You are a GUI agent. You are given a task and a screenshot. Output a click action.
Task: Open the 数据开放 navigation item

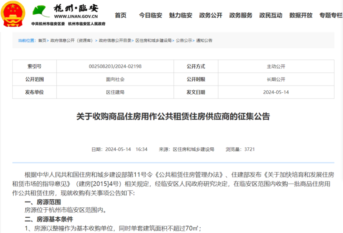point(301,15)
